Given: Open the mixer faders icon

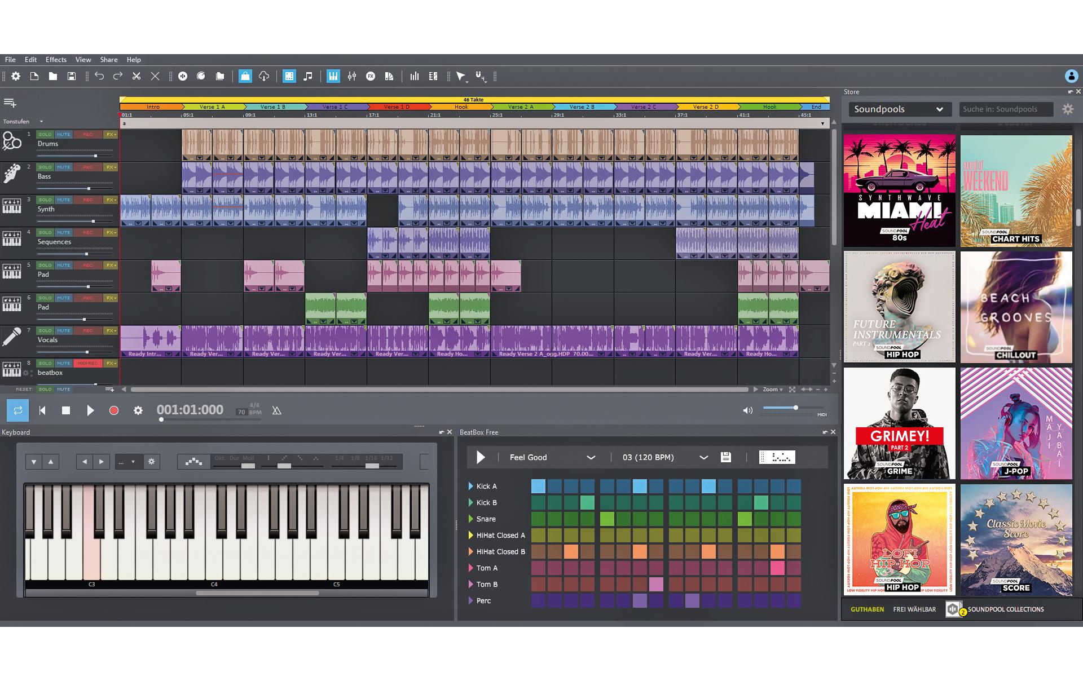Looking at the screenshot, I should click(352, 76).
